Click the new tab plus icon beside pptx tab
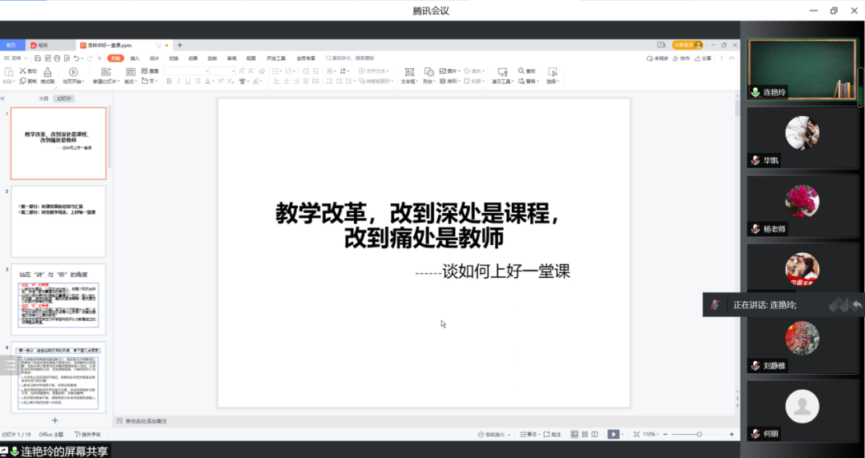Screen dimensions: 865x458 pyautogui.click(x=180, y=46)
